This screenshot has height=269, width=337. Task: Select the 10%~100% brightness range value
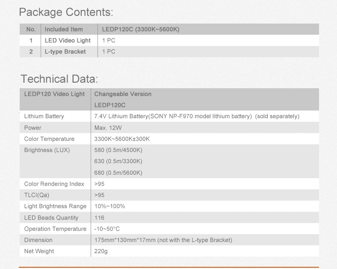tap(109, 206)
